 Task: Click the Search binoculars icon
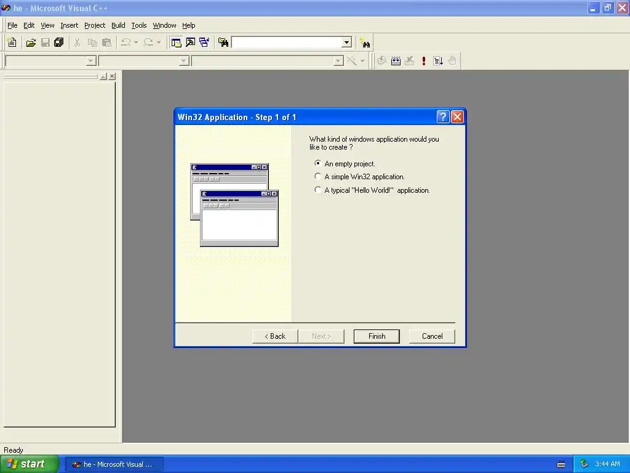pos(365,42)
